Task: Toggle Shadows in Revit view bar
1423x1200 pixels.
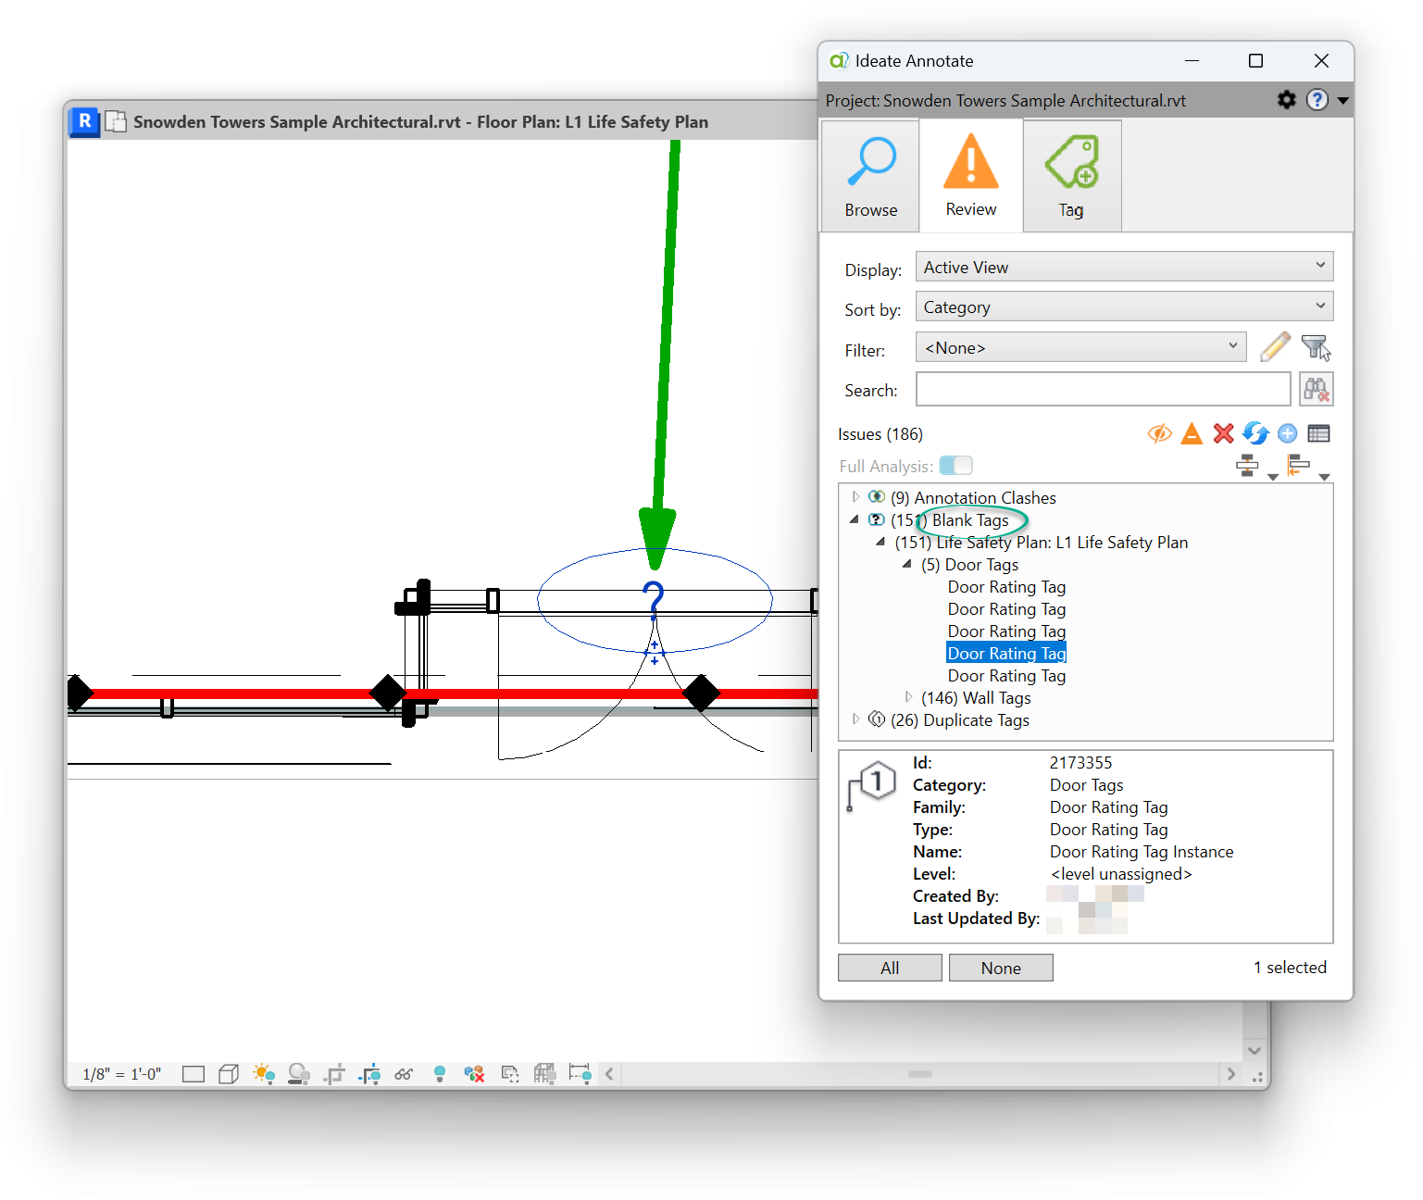Action: click(298, 1074)
